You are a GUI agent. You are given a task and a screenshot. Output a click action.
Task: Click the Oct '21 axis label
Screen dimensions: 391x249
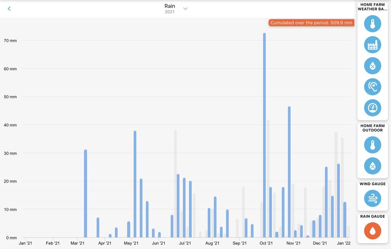click(266, 243)
